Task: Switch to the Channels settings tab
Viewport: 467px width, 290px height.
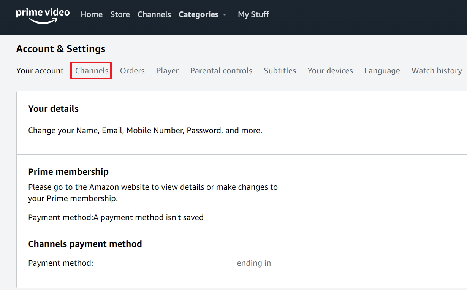Action: [x=91, y=70]
